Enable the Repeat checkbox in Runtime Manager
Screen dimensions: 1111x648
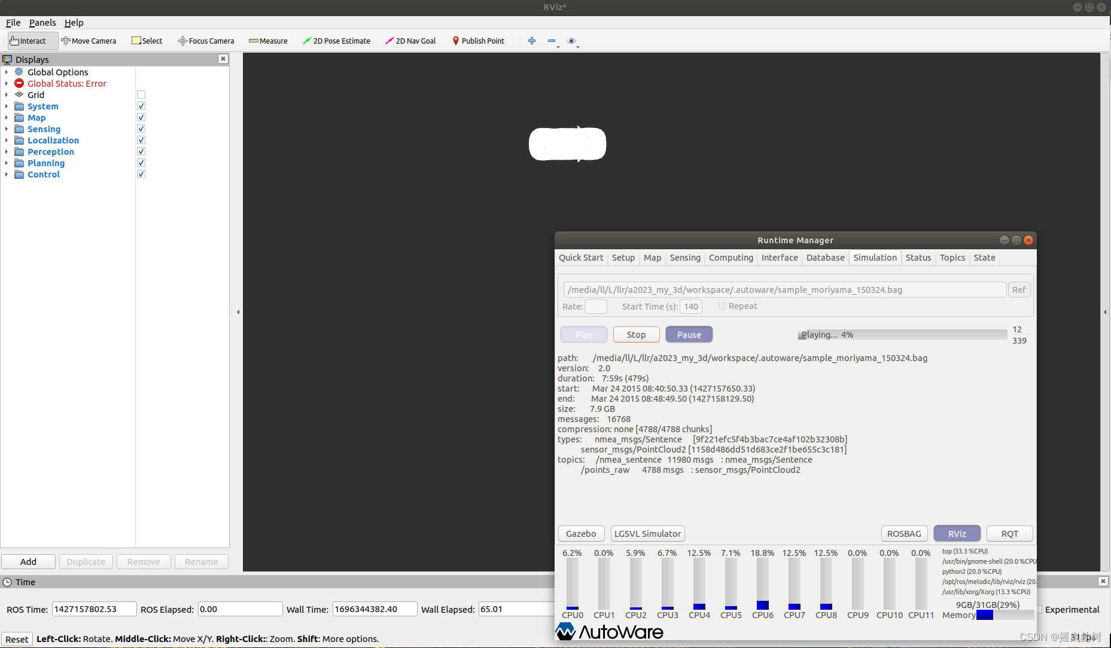(722, 305)
